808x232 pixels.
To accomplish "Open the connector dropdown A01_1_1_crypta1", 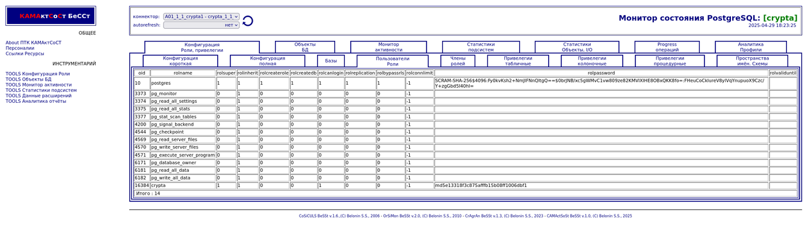I will 202,17.
